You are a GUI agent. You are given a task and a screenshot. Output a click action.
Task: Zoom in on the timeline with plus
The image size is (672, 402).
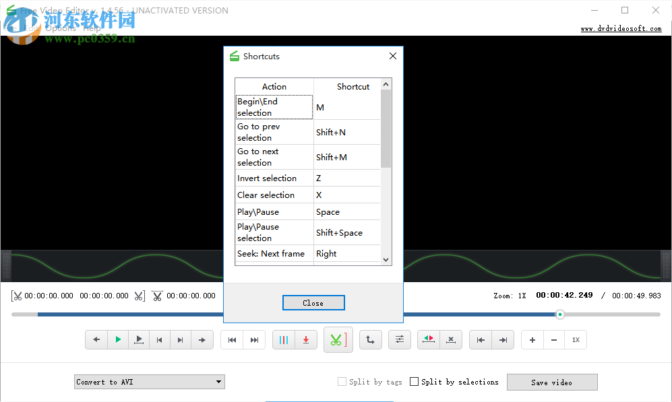[532, 339]
